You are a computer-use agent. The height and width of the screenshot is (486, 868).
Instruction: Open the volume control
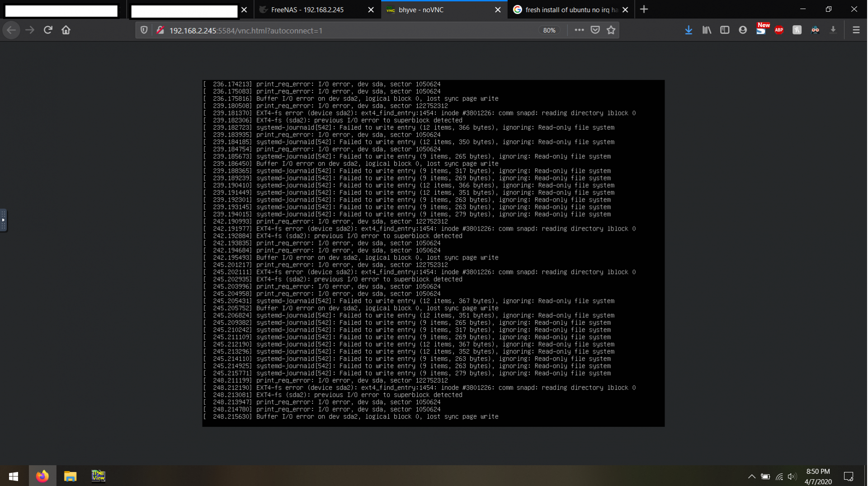(x=792, y=477)
